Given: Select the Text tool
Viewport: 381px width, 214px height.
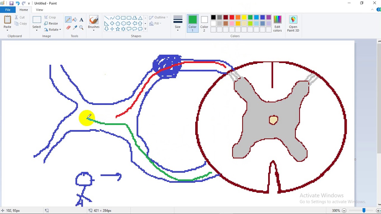Looking at the screenshot, I should click(81, 20).
